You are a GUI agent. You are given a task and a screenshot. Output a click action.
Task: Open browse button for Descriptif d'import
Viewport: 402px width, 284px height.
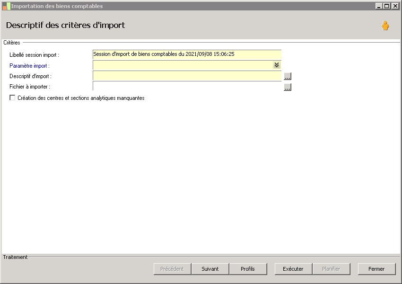click(288, 76)
